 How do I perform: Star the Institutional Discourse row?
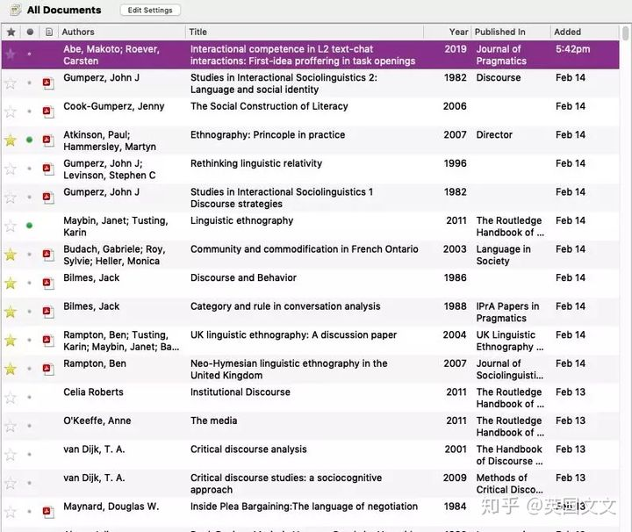tap(11, 398)
